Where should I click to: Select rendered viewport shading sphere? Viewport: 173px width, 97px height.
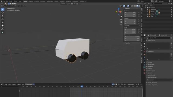coord(139,6)
